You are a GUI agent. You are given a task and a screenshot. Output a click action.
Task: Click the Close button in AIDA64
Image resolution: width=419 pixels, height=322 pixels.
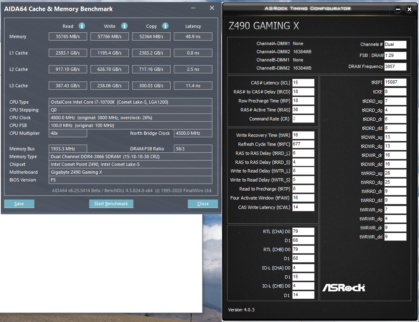click(203, 204)
